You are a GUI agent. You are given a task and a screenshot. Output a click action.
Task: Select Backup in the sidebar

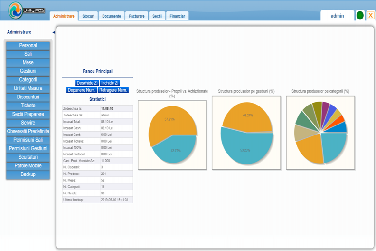pyautogui.click(x=28, y=174)
